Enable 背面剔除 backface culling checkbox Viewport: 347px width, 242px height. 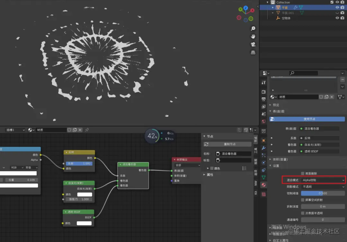303,173
